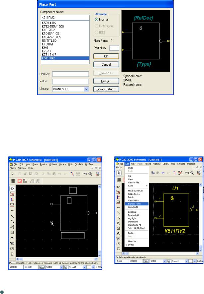Viewport: 204px width, 294px height.
Task: Click the zoom magnifier icon in left window toolbar
Action: coord(90,174)
